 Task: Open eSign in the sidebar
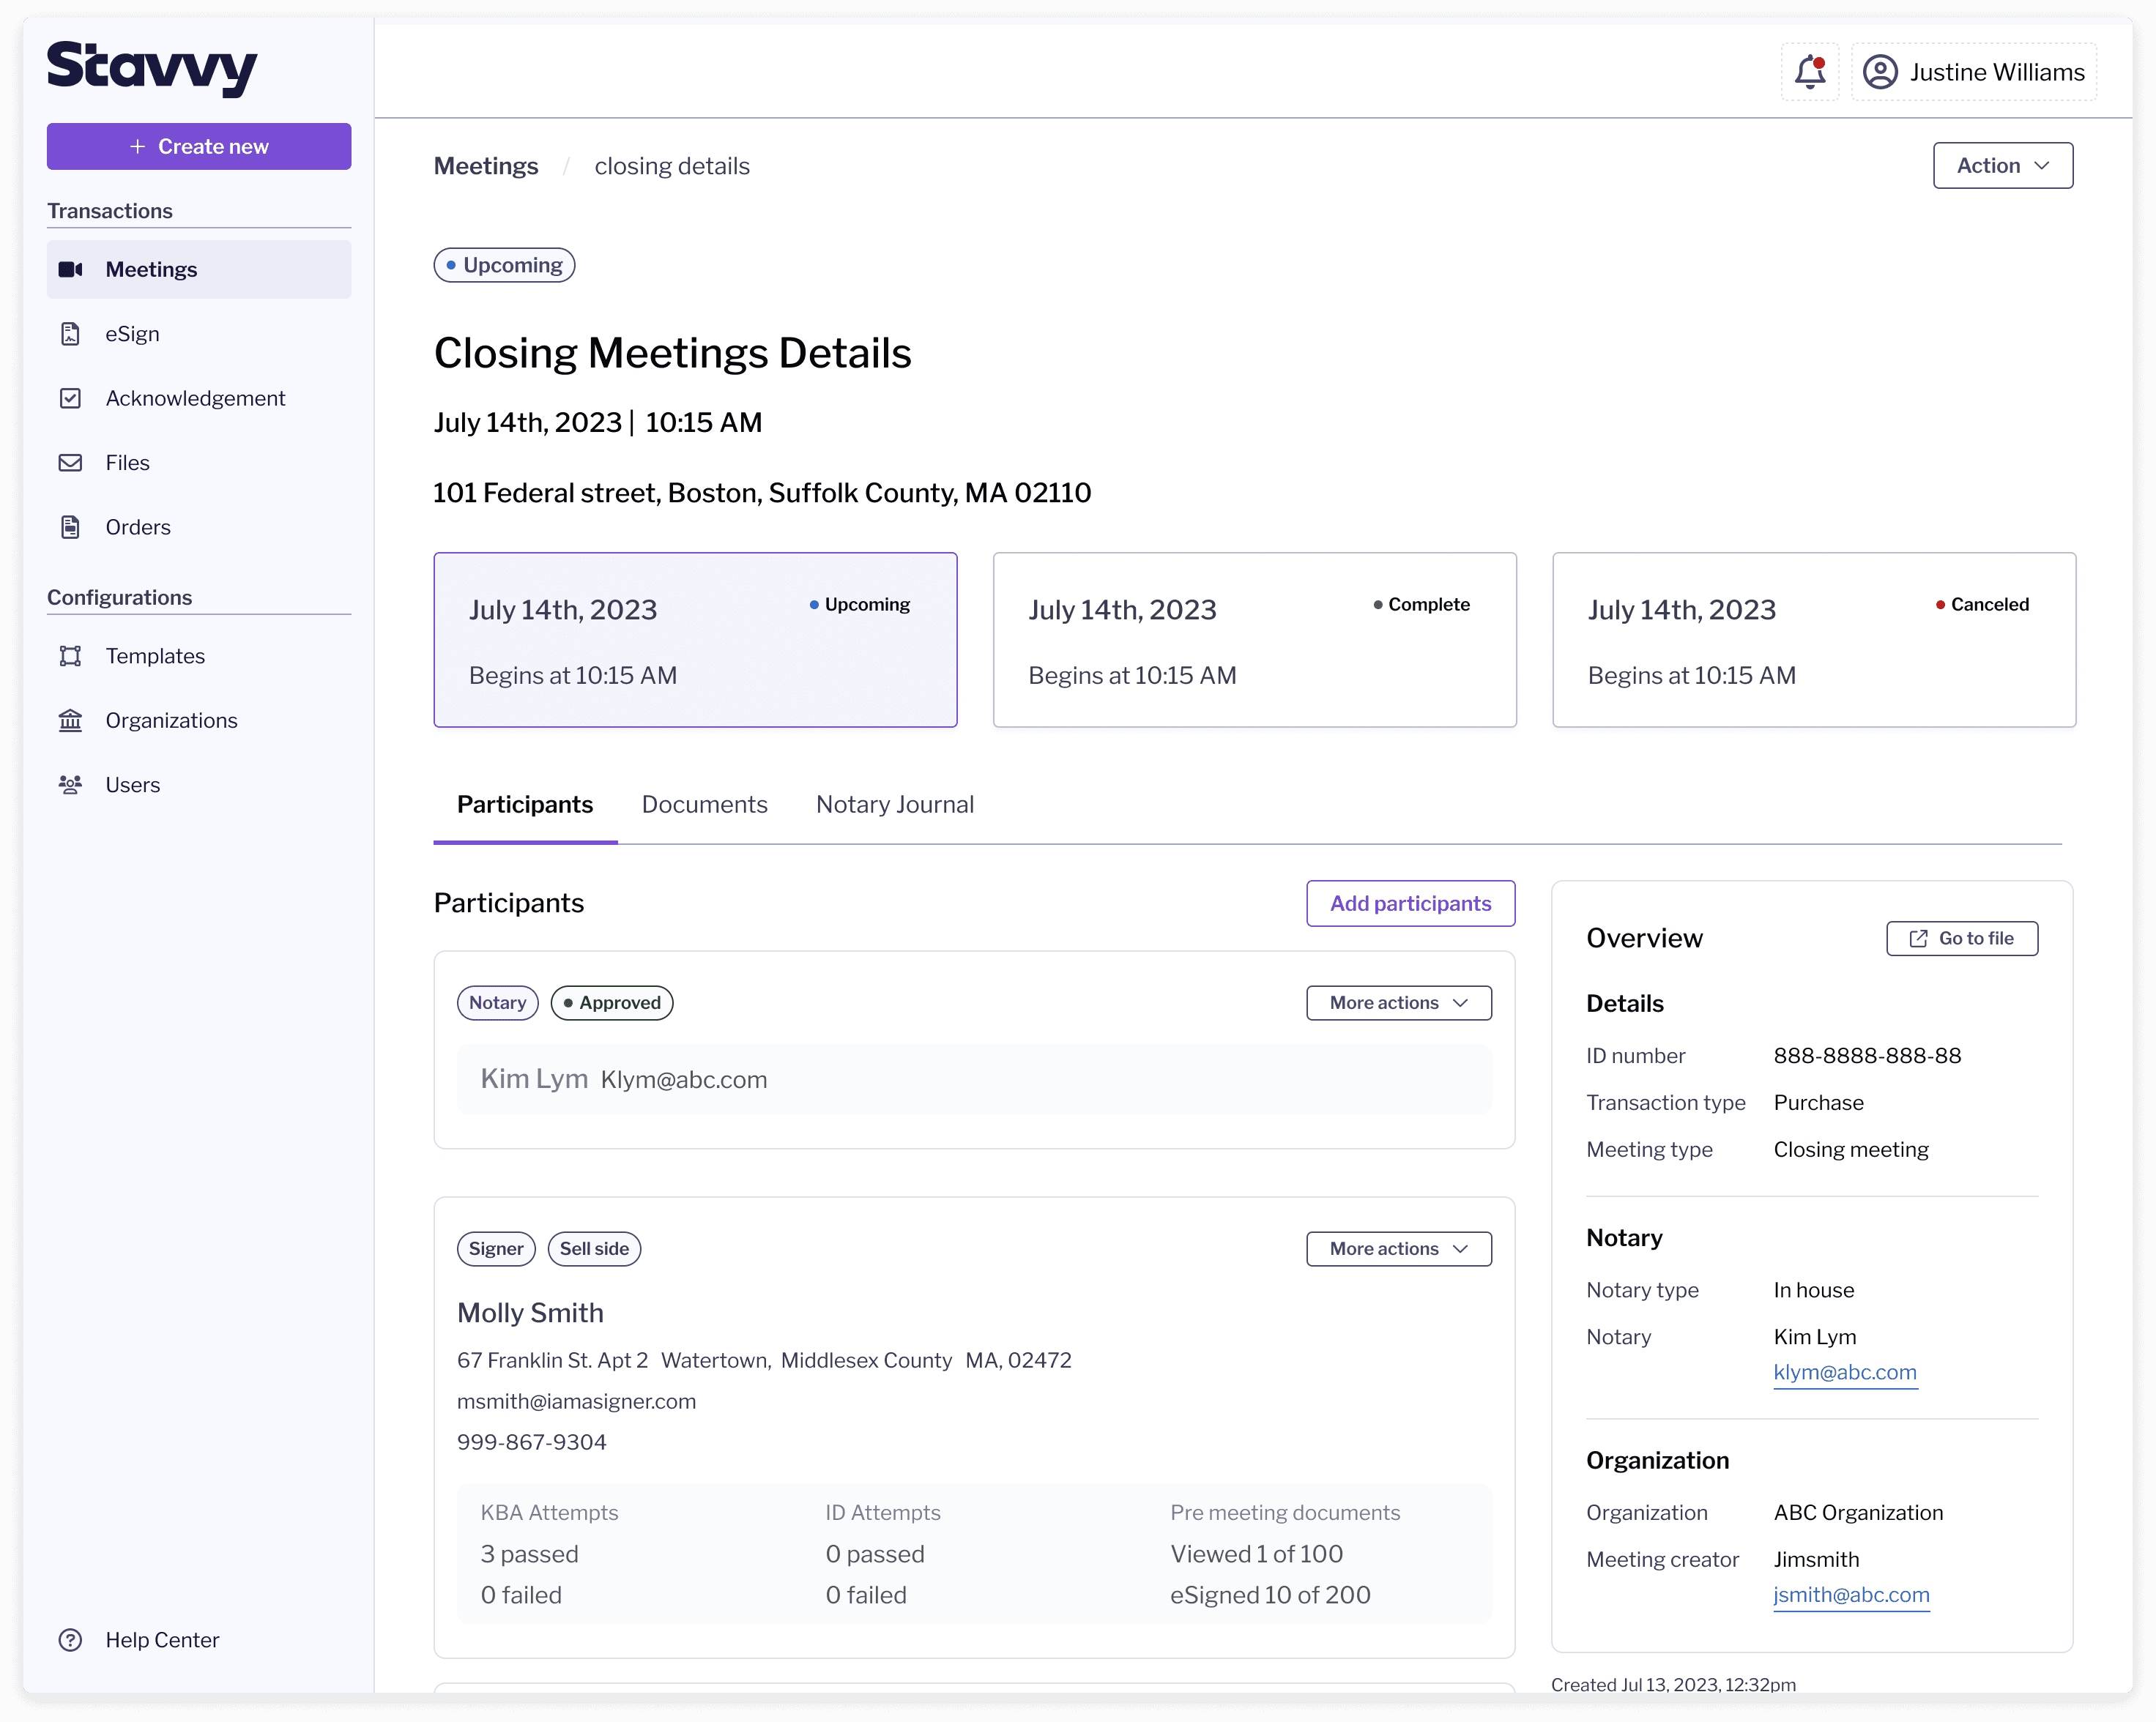199,334
